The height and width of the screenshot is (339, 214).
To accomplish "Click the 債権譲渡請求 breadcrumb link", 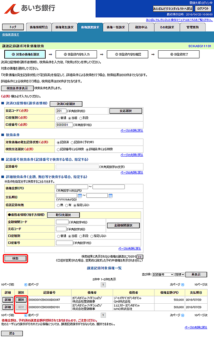I will (x=11, y=35).
